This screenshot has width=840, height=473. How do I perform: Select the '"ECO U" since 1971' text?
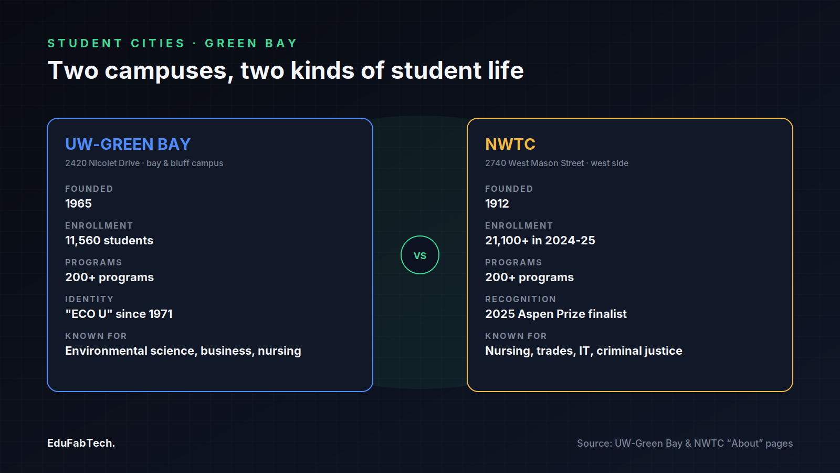[x=119, y=314]
